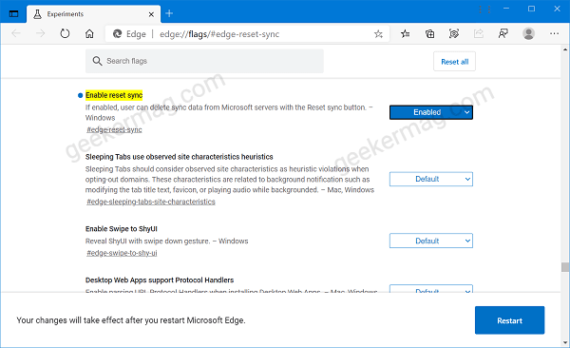Open the Favorites list icon

pos(405,34)
